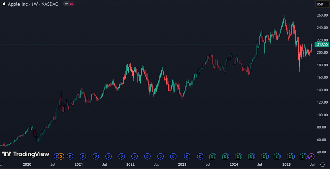
Task: Click the 2025 time axis label
Action: click(286, 164)
